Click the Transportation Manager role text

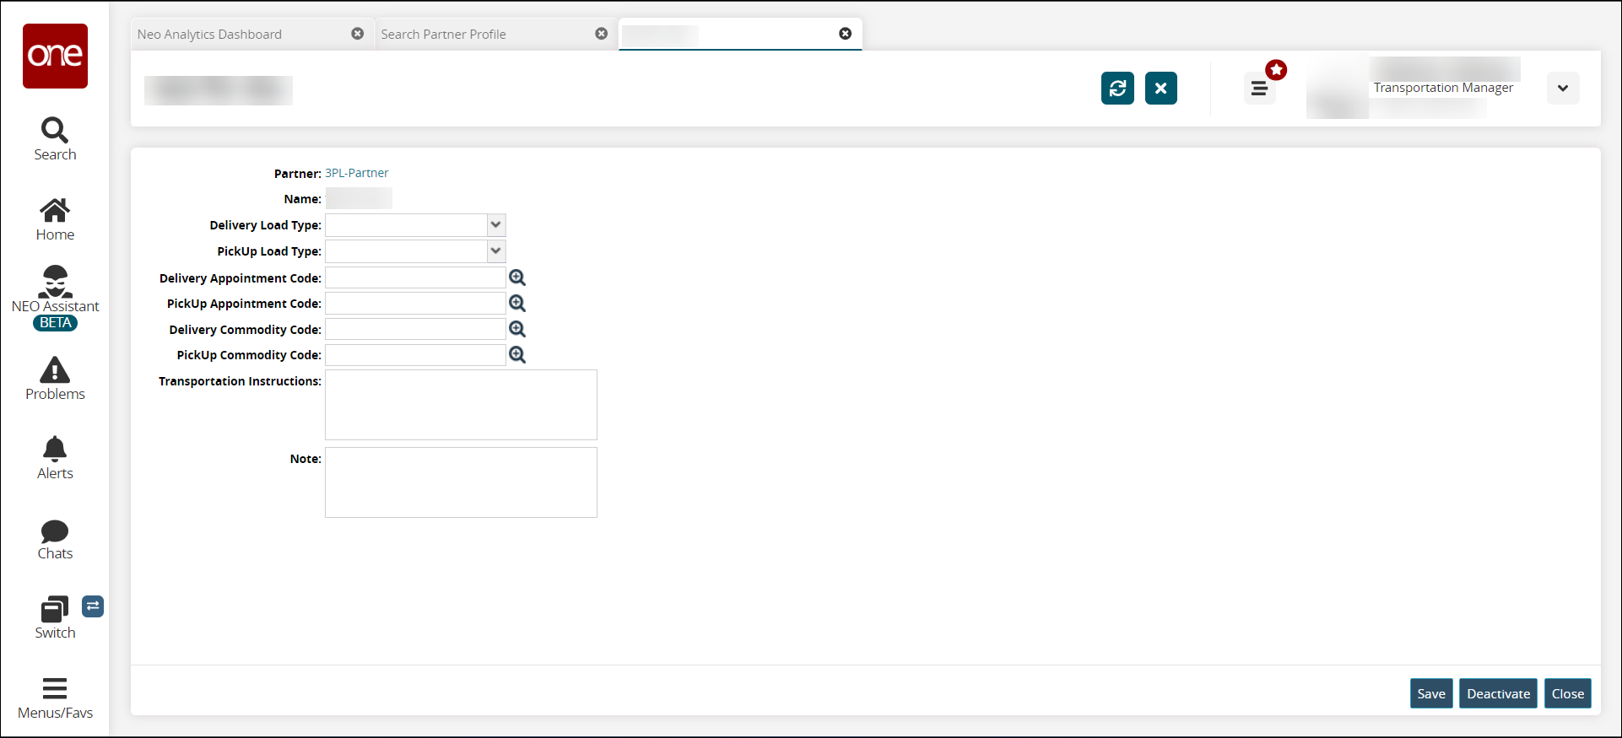tap(1443, 88)
